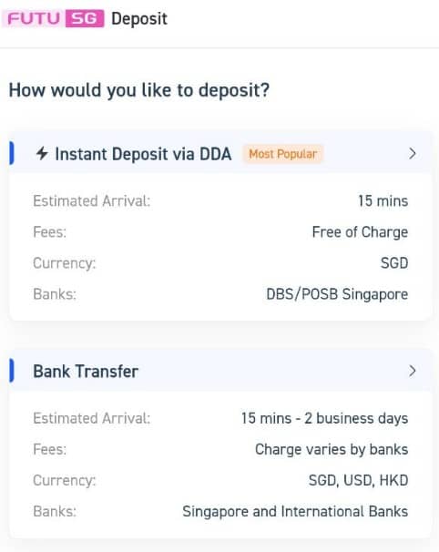Click the 15 mins arrival value
The height and width of the screenshot is (552, 439).
coord(383,201)
